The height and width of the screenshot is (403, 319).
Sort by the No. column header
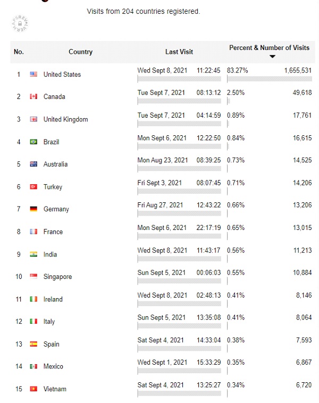[x=19, y=52]
